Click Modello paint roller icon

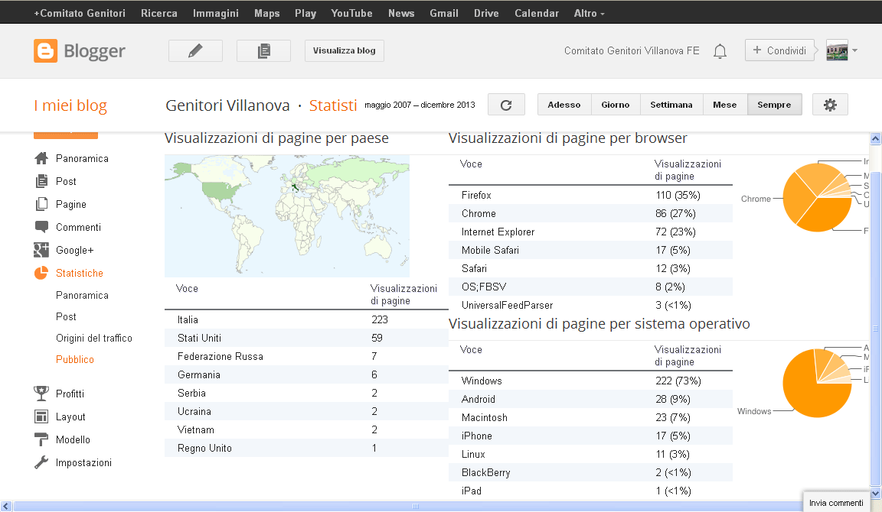41,439
